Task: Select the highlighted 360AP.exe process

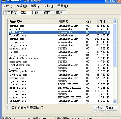Action: (59, 32)
